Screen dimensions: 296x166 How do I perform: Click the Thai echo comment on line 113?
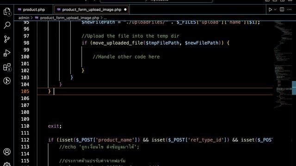[99, 147]
